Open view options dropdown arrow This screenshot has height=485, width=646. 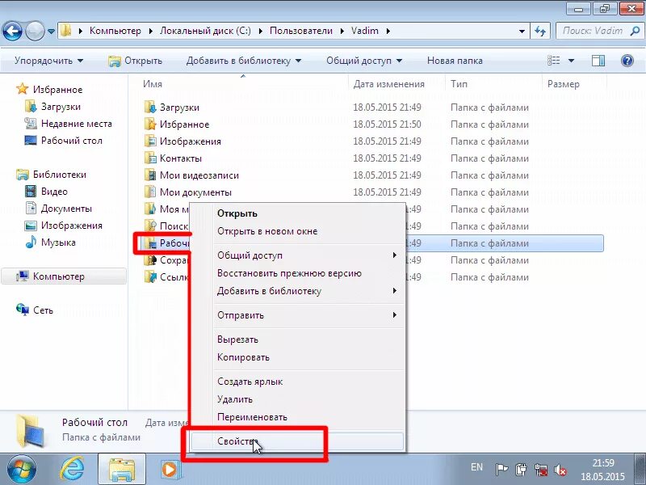click(x=571, y=61)
